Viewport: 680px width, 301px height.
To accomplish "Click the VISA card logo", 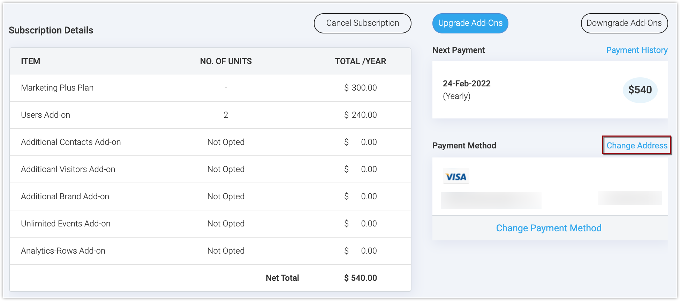I will coord(456,177).
